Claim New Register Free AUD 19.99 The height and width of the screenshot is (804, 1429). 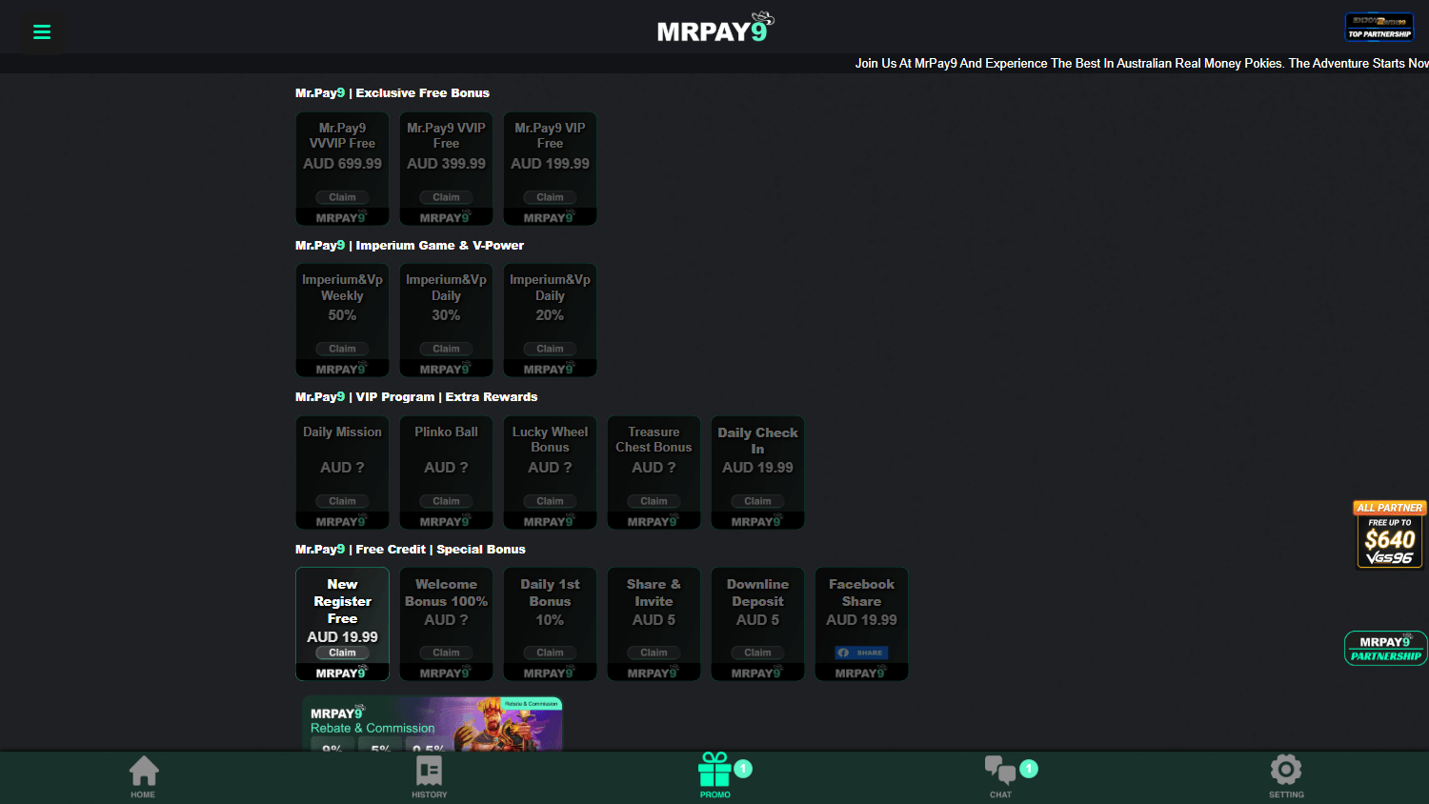coord(342,653)
